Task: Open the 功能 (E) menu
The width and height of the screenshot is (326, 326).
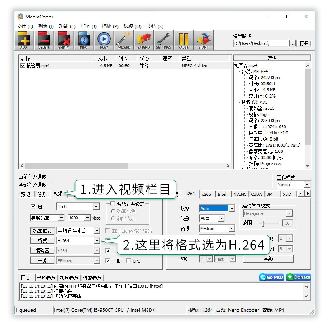Action: pos(67,26)
